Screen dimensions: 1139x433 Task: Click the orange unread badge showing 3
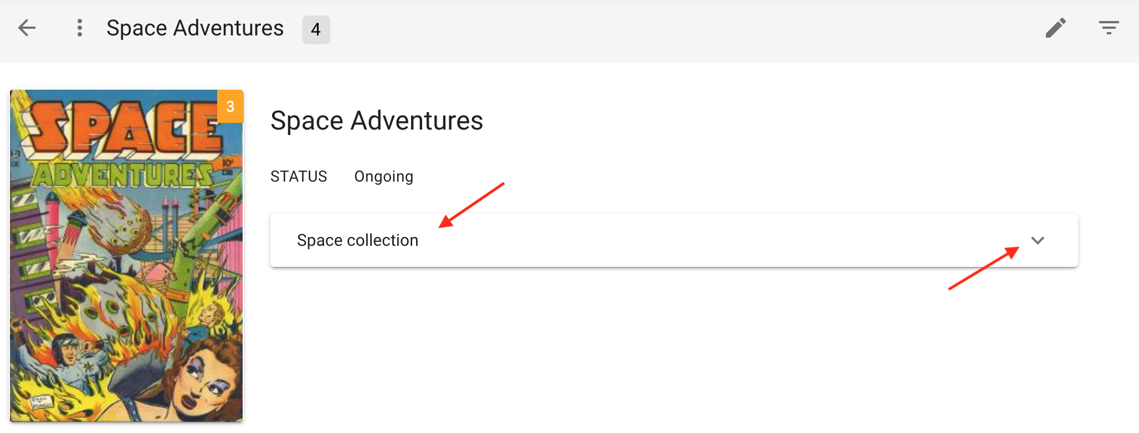[230, 106]
